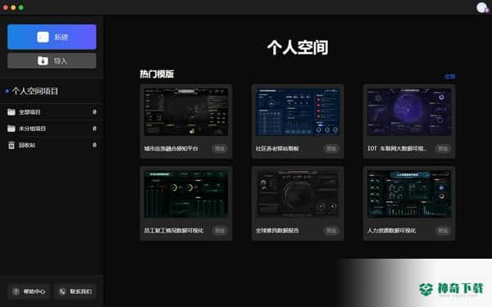Open the 城市应急融合感知平台 template thumbnail

[186, 112]
